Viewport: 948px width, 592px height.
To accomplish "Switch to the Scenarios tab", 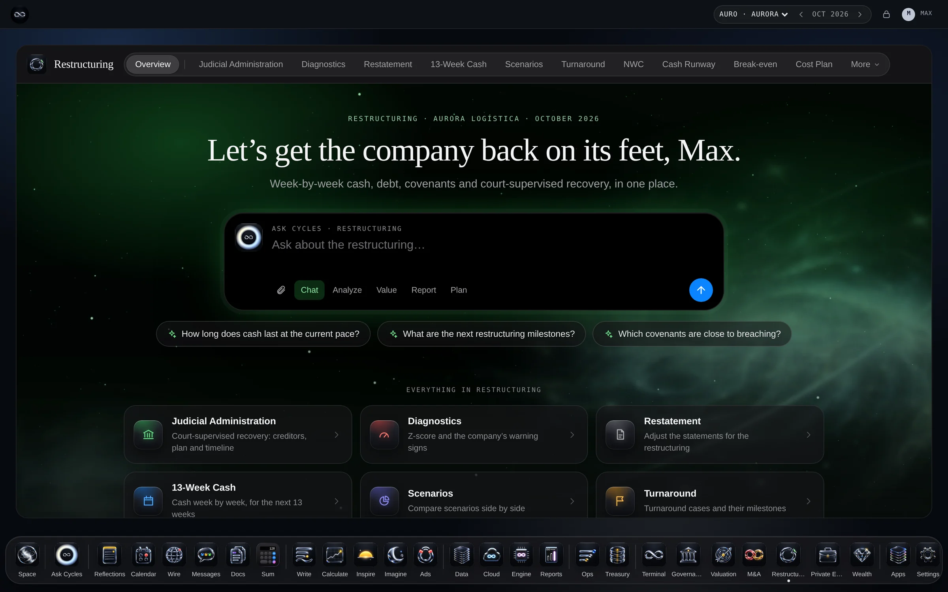I will pos(524,64).
